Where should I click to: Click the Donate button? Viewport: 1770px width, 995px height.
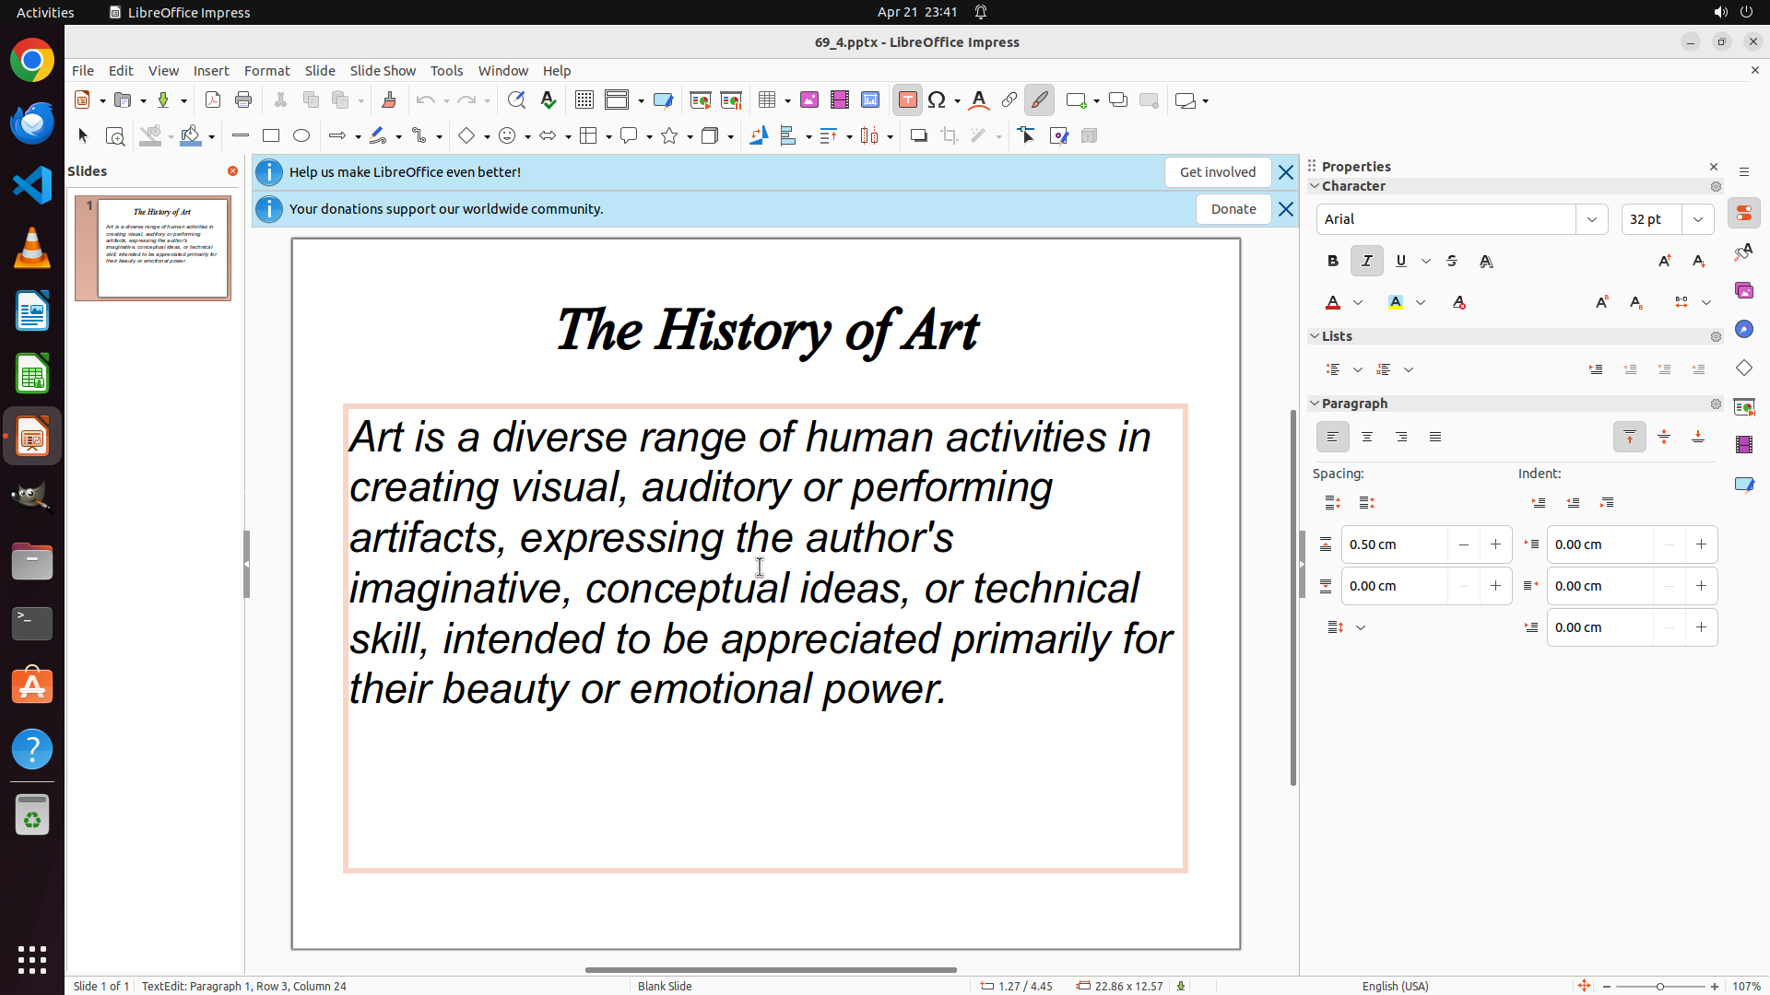tap(1233, 209)
